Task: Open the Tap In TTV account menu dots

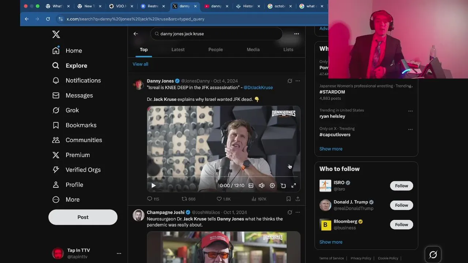Action: tap(119, 253)
